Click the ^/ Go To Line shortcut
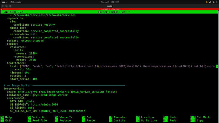 [147, 120]
